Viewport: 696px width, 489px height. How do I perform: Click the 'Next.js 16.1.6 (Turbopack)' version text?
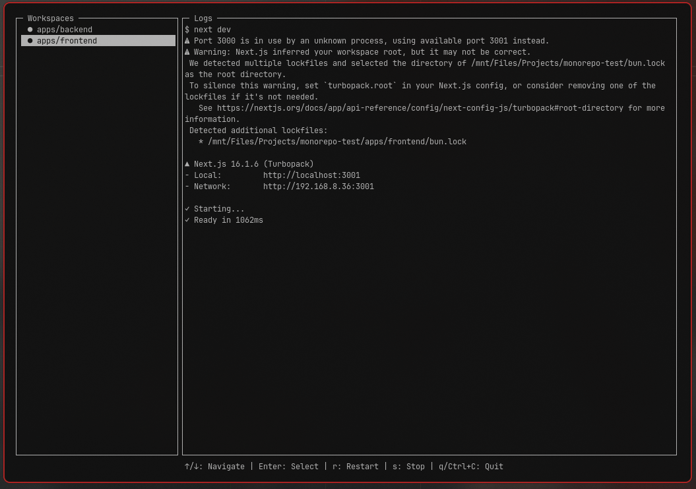pos(254,164)
